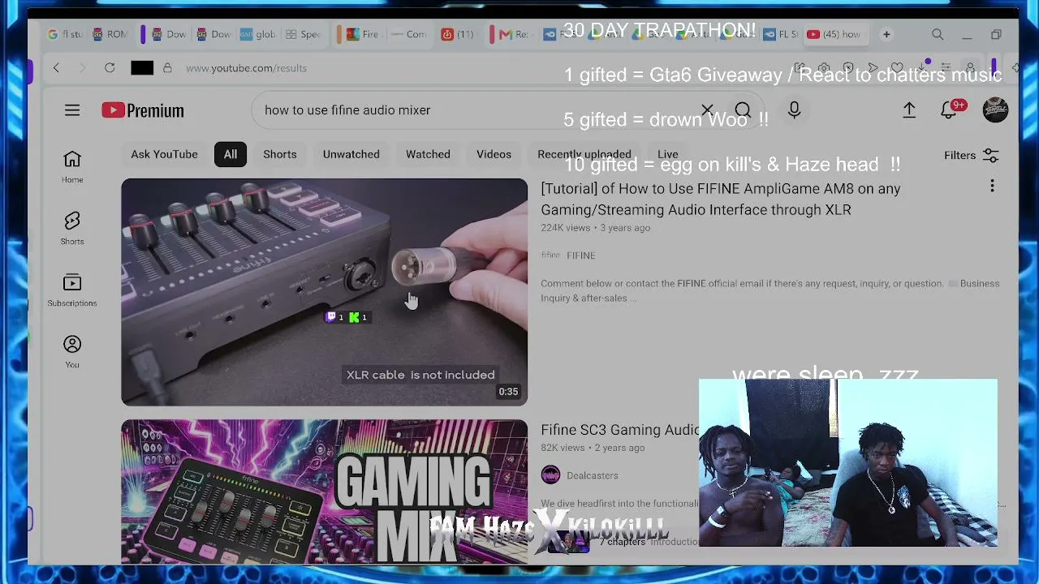
Task: Search browser tabs with the magnifier
Action: click(x=938, y=34)
